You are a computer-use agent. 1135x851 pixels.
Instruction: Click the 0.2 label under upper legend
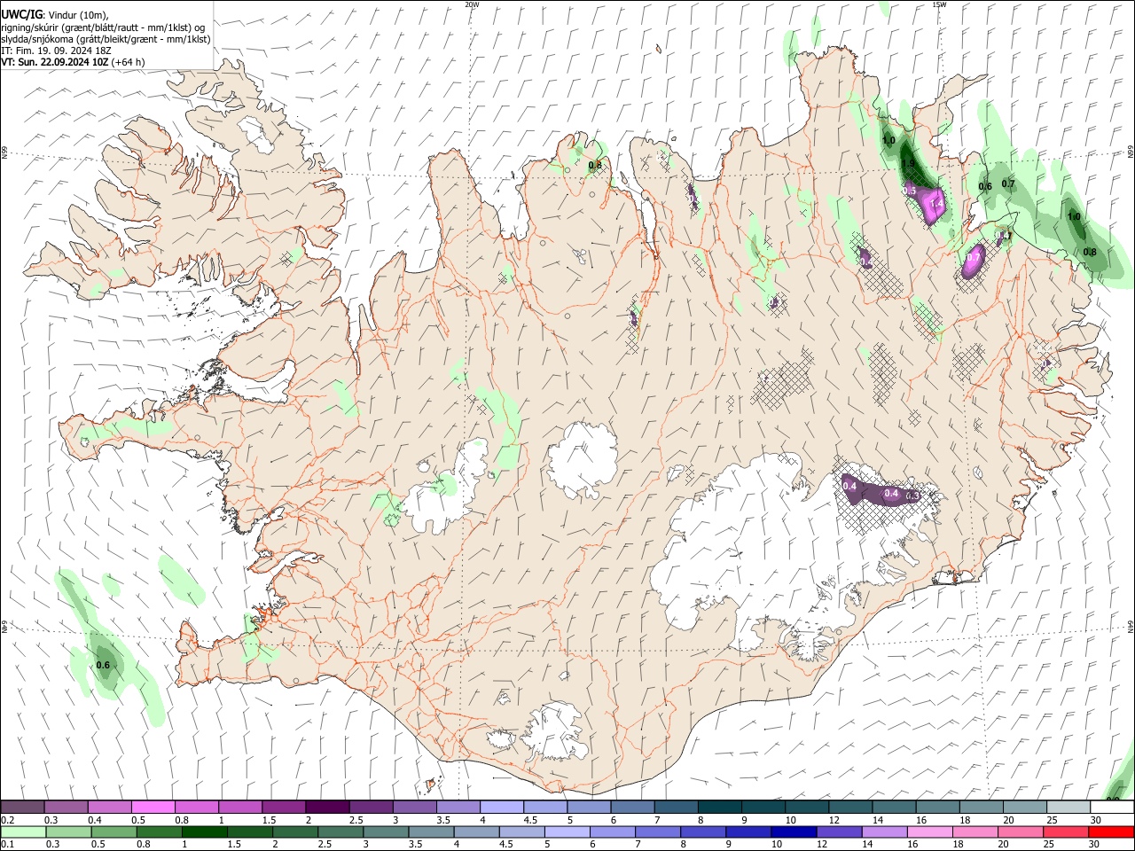[7, 820]
